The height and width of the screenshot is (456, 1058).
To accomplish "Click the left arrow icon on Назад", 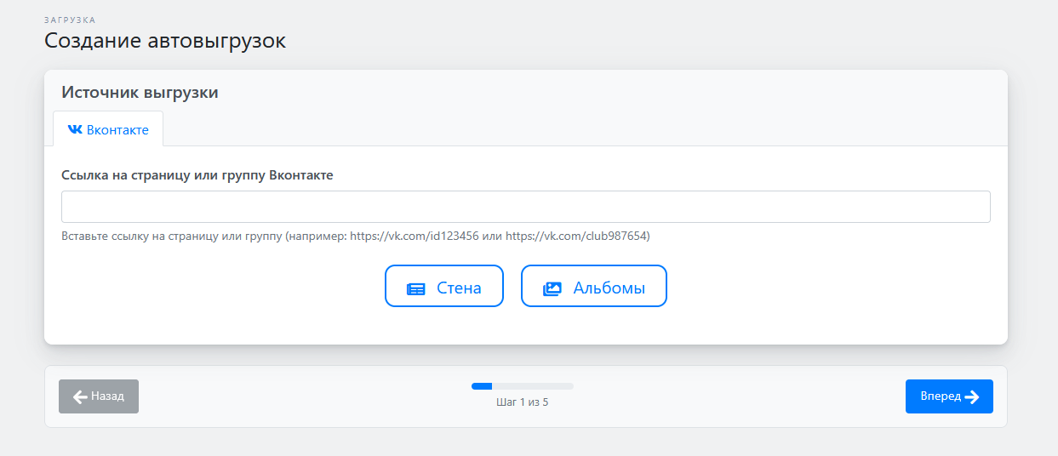I will 80,396.
